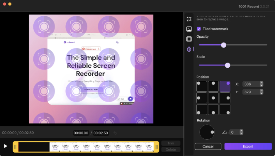Increase the Y position value stepper
The image size is (275, 156).
pos(261,91)
